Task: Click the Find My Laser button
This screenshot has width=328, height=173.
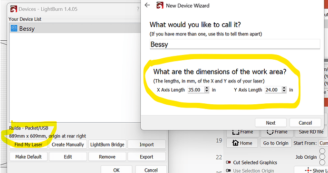Action: [29, 145]
